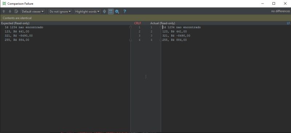291x133 pixels.
Task: Click fold marker at Expected line 1
Action: pos(131,27)
